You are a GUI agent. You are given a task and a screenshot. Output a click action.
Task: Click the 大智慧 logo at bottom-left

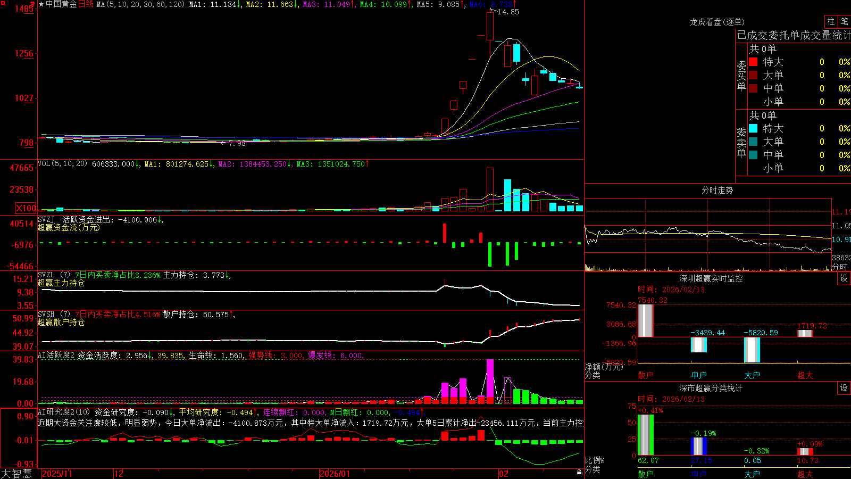(16, 473)
